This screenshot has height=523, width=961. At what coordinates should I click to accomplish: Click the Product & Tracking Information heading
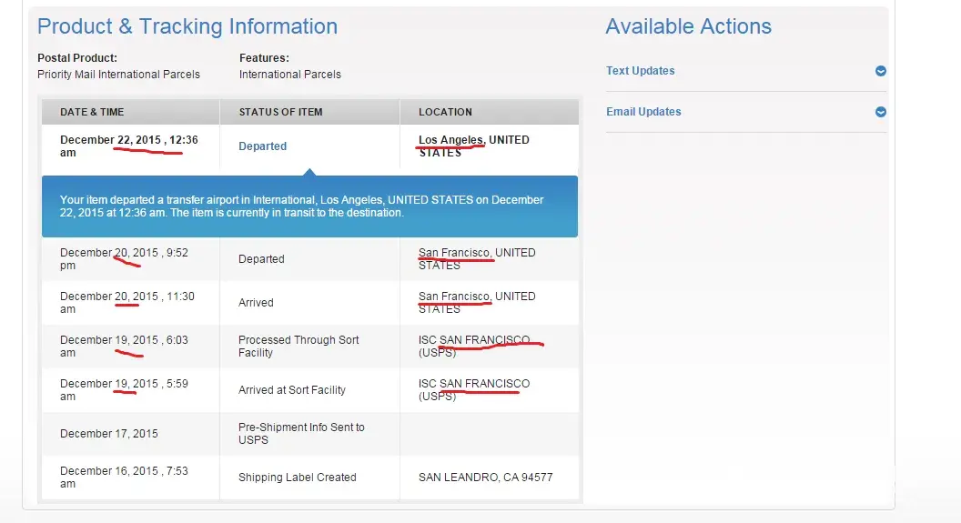[x=187, y=27]
